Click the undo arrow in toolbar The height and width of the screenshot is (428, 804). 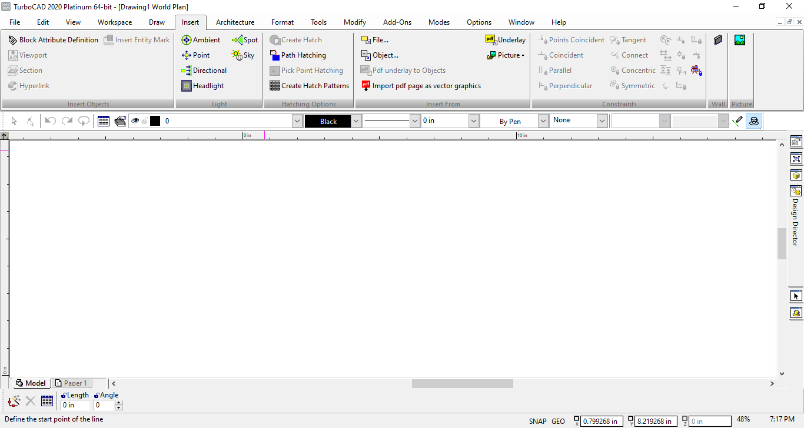point(51,121)
